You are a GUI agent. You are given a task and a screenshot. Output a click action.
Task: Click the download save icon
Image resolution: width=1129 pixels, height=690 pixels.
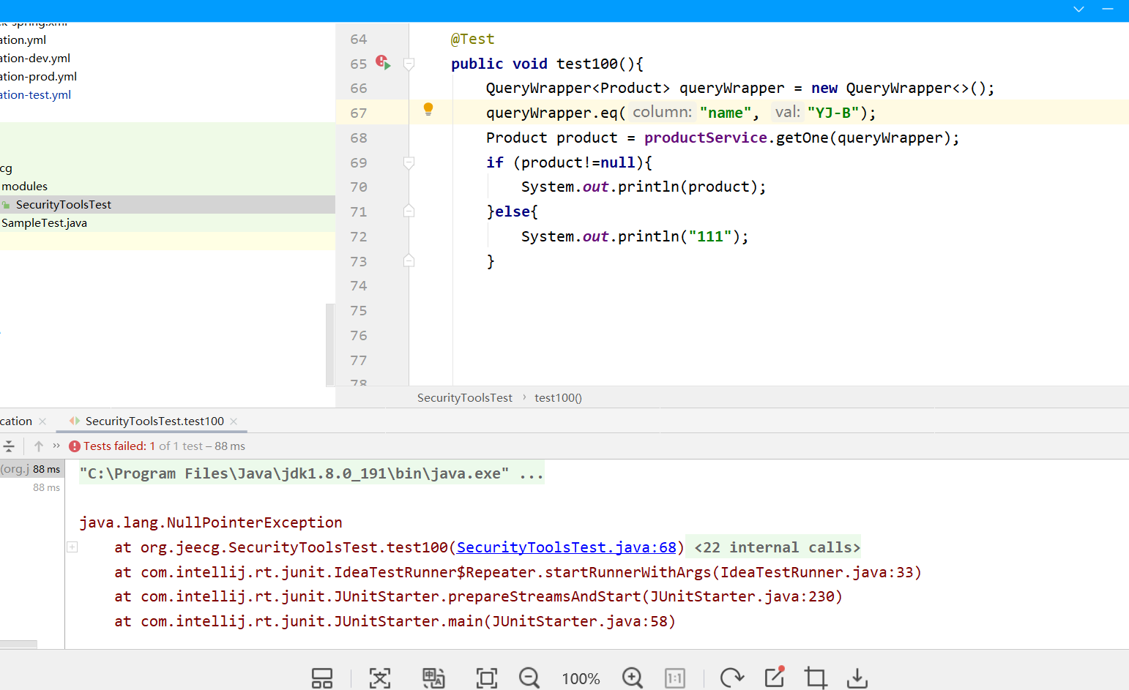857,678
